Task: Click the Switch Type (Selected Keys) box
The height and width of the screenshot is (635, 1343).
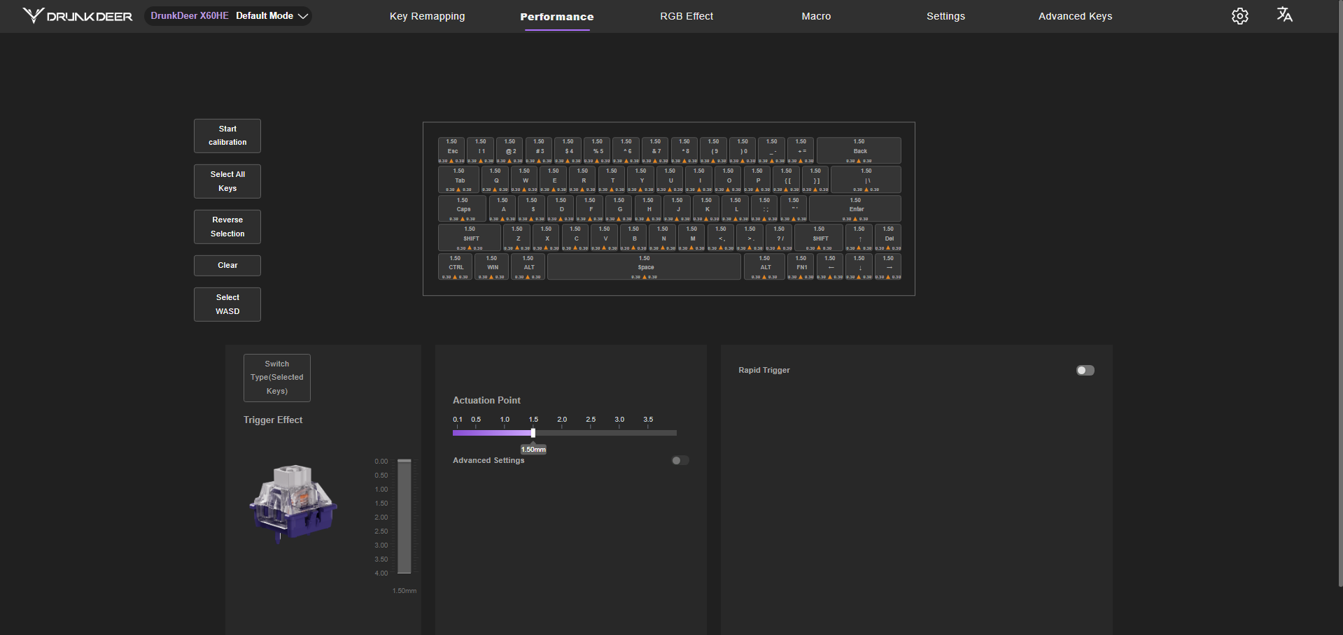Action: (x=276, y=378)
